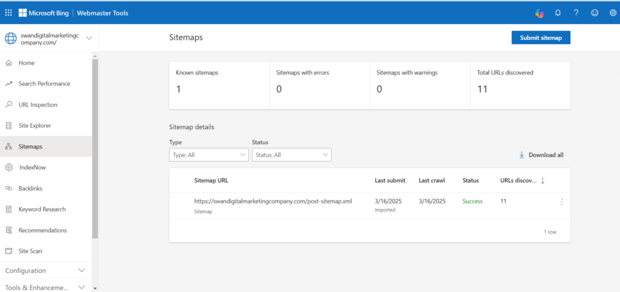Click the Sitemap URL column header
Image resolution: width=620 pixels, height=292 pixels.
point(211,181)
